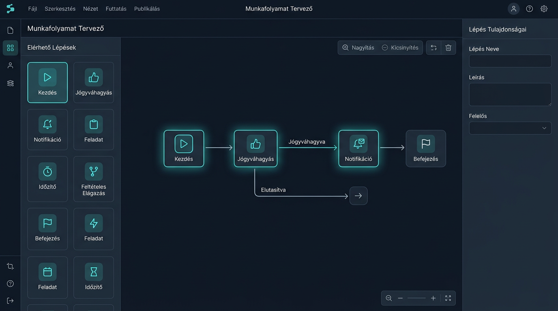Click the undo arrows icon in the canvas toolbar
The image size is (558, 311).
point(434,47)
